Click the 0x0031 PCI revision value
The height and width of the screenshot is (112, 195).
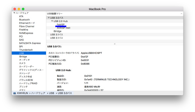[85, 60]
